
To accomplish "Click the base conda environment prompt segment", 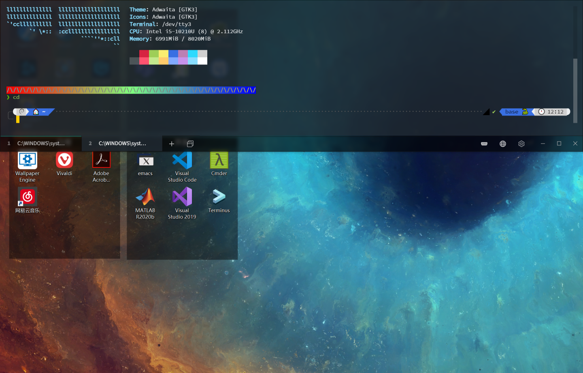I will pyautogui.click(x=511, y=111).
